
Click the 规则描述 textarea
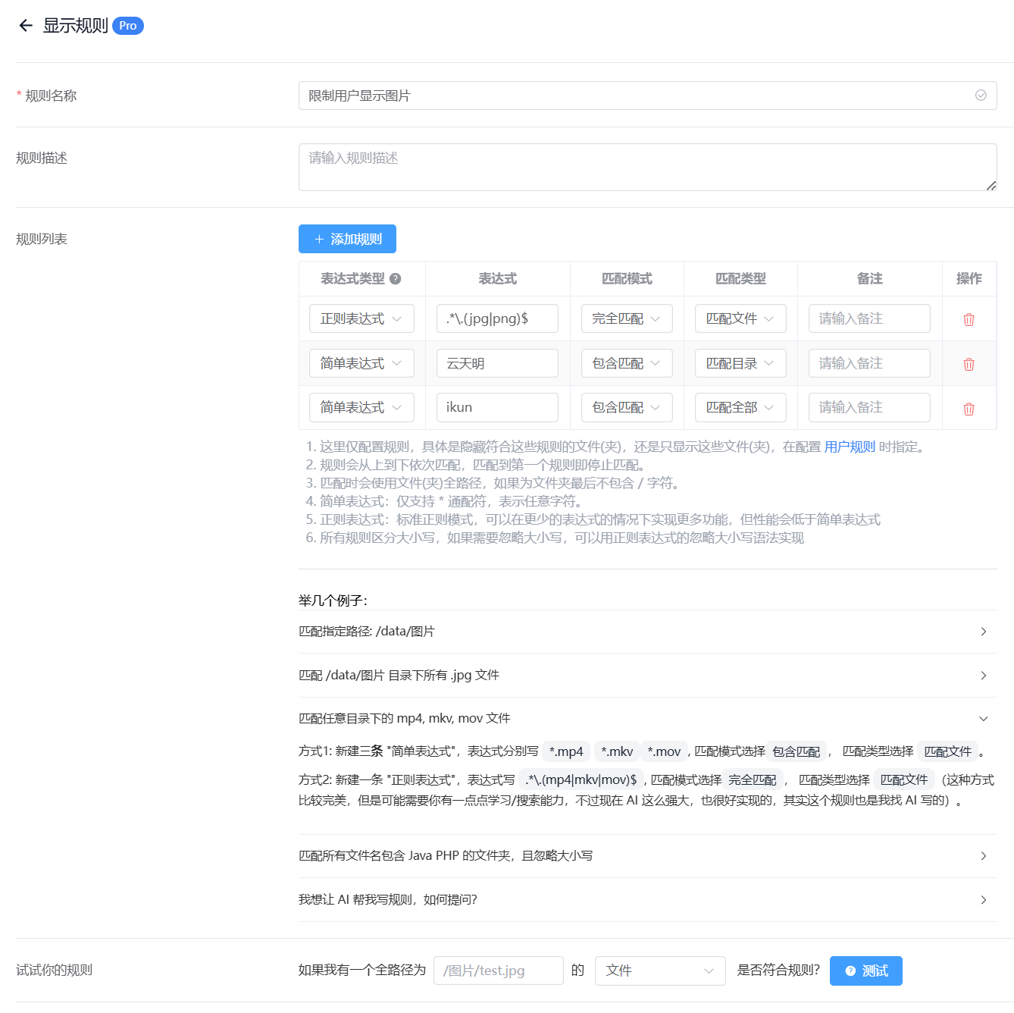647,167
